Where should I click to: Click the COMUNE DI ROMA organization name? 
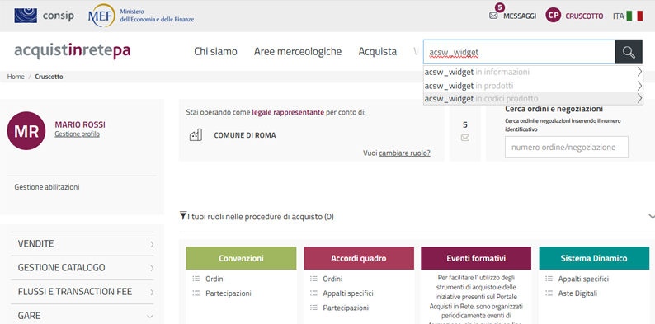coord(245,135)
